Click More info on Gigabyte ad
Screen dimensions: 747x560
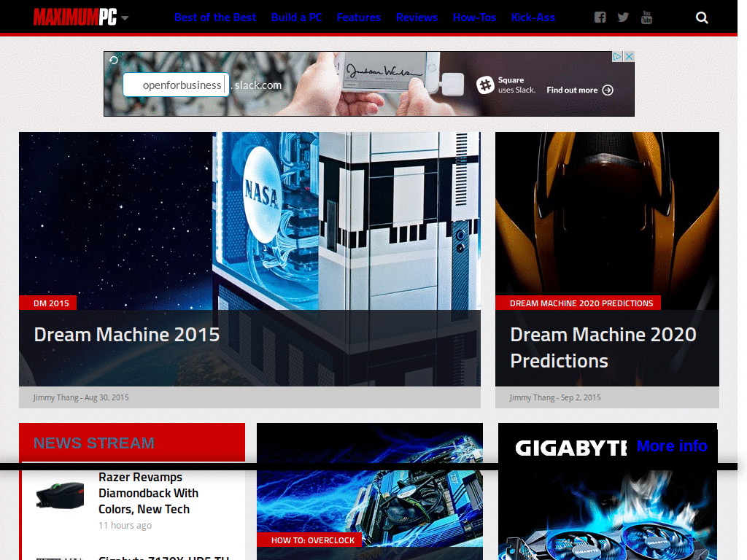(x=672, y=446)
